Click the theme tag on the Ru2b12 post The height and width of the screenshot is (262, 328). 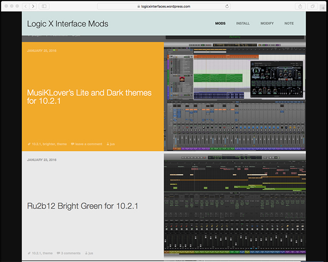click(48, 253)
